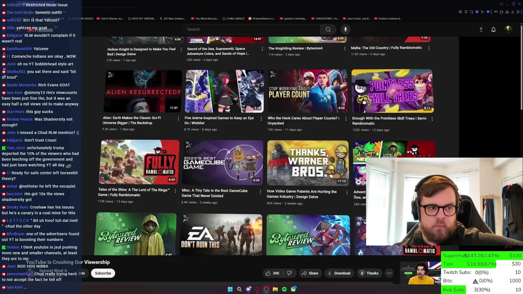Click the browser tab search icon above window controls
The image size is (523, 294).
[501, 4]
